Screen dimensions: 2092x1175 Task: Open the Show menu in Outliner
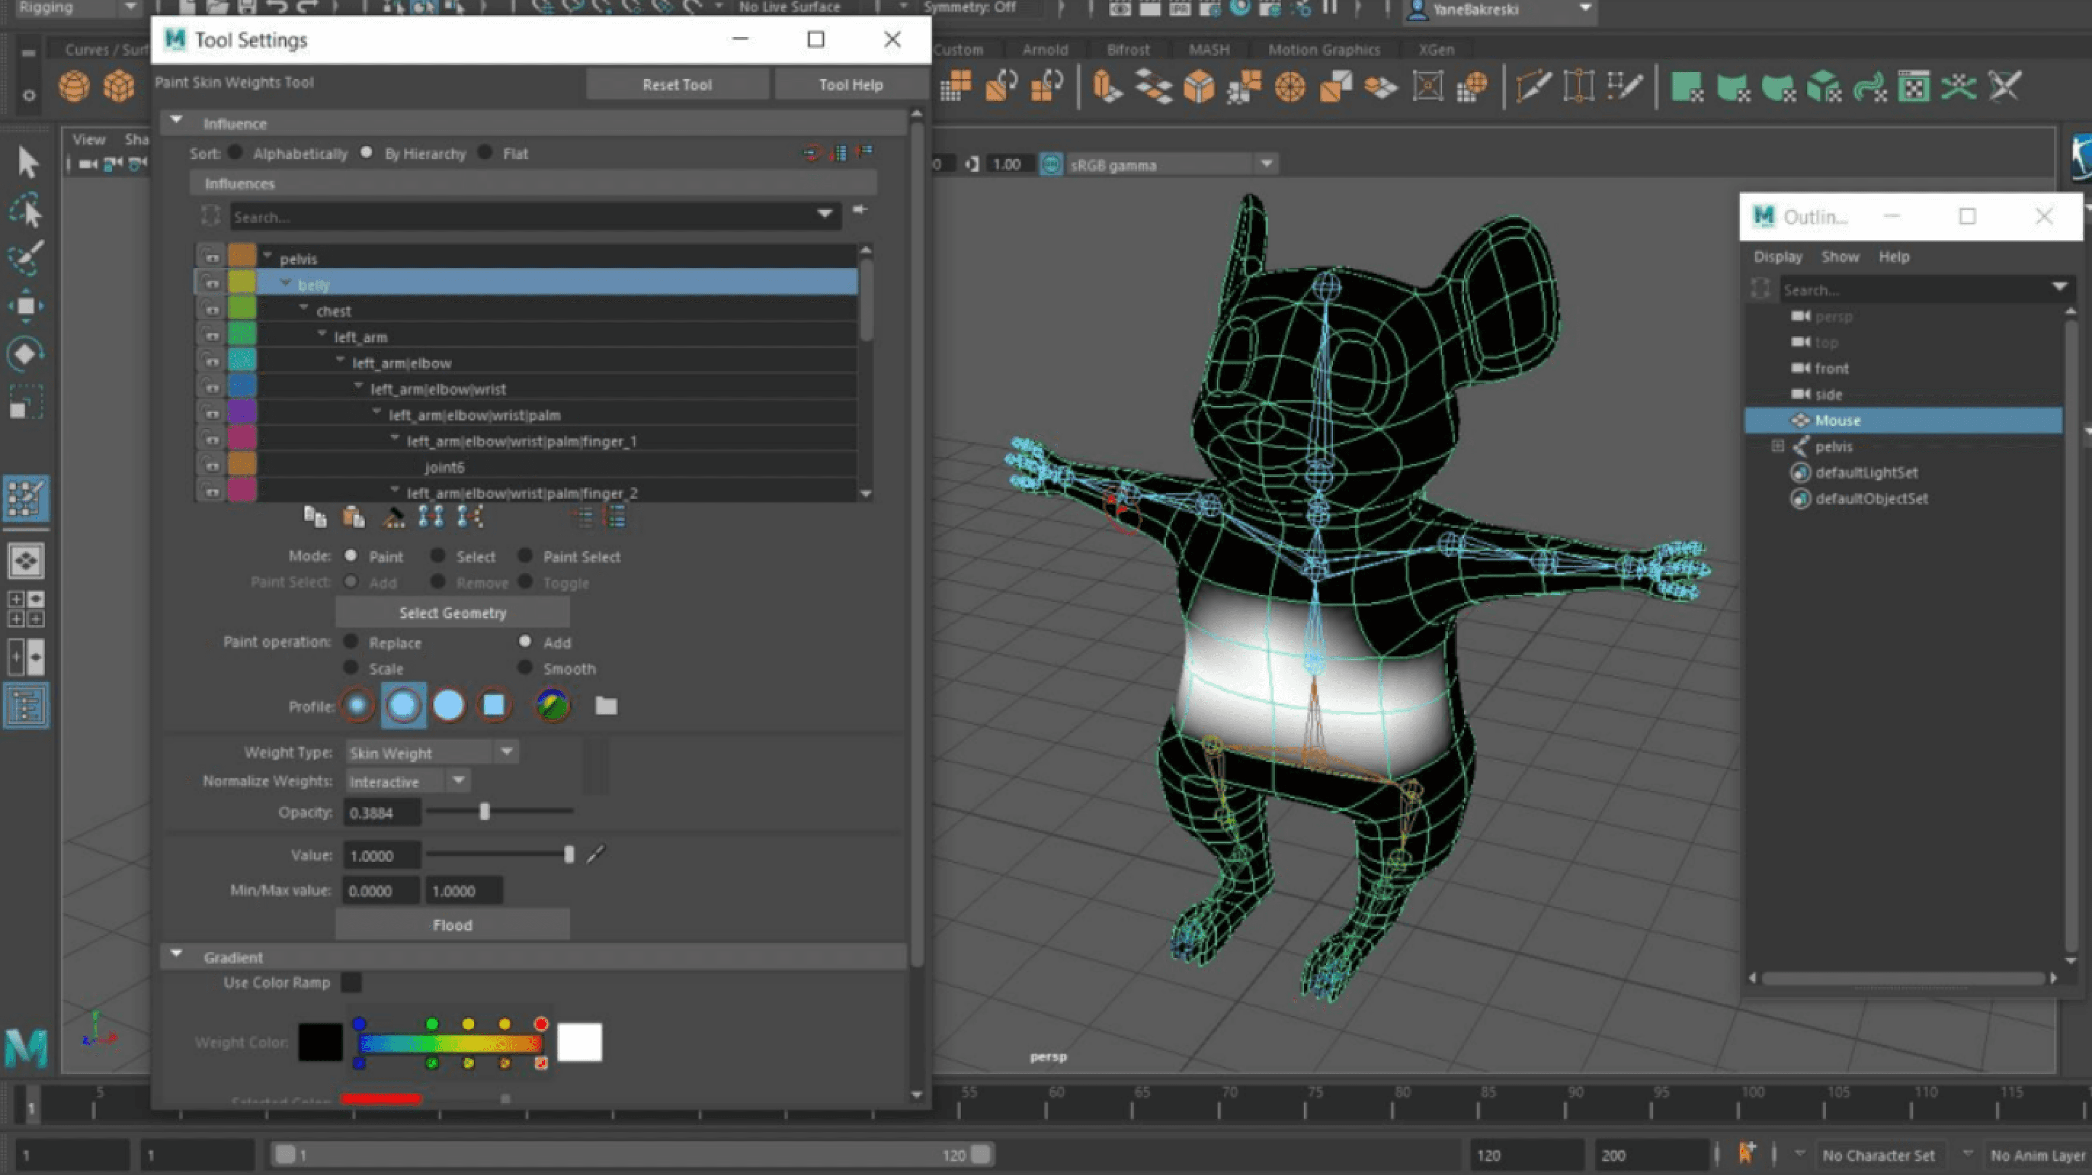coord(1840,257)
